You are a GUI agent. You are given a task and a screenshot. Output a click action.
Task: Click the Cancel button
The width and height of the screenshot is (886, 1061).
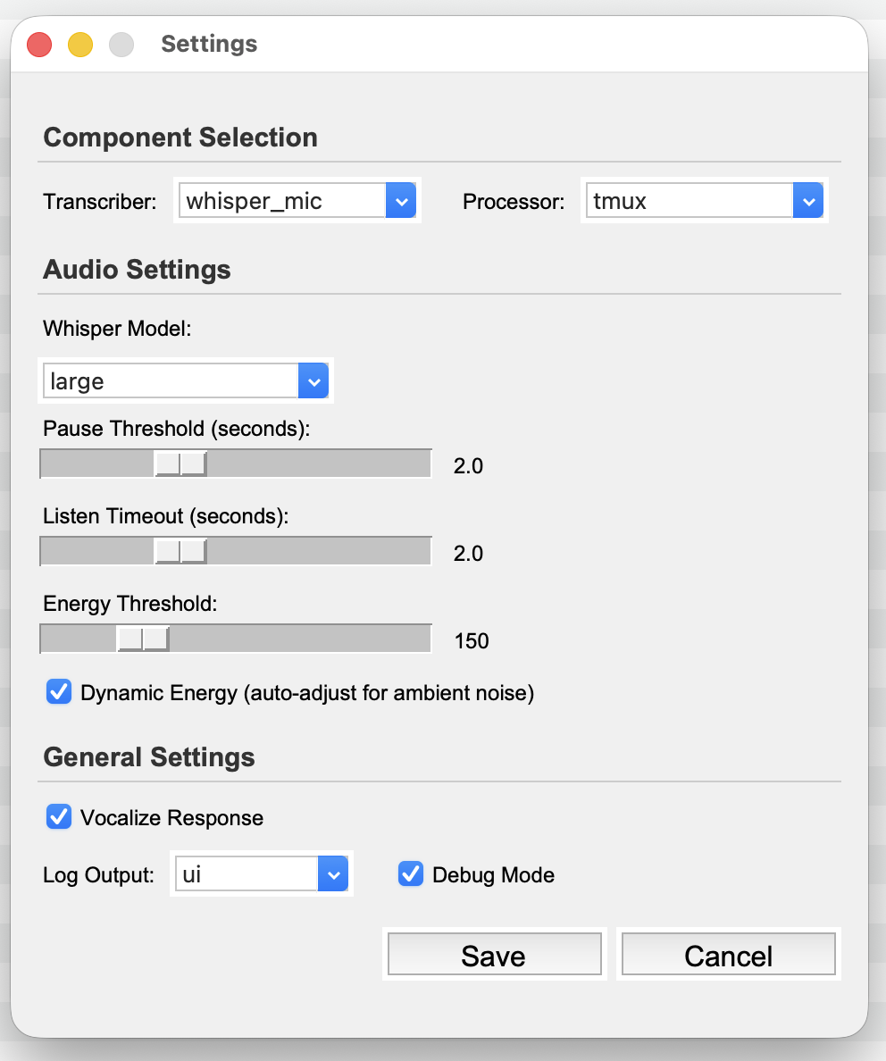[727, 954]
